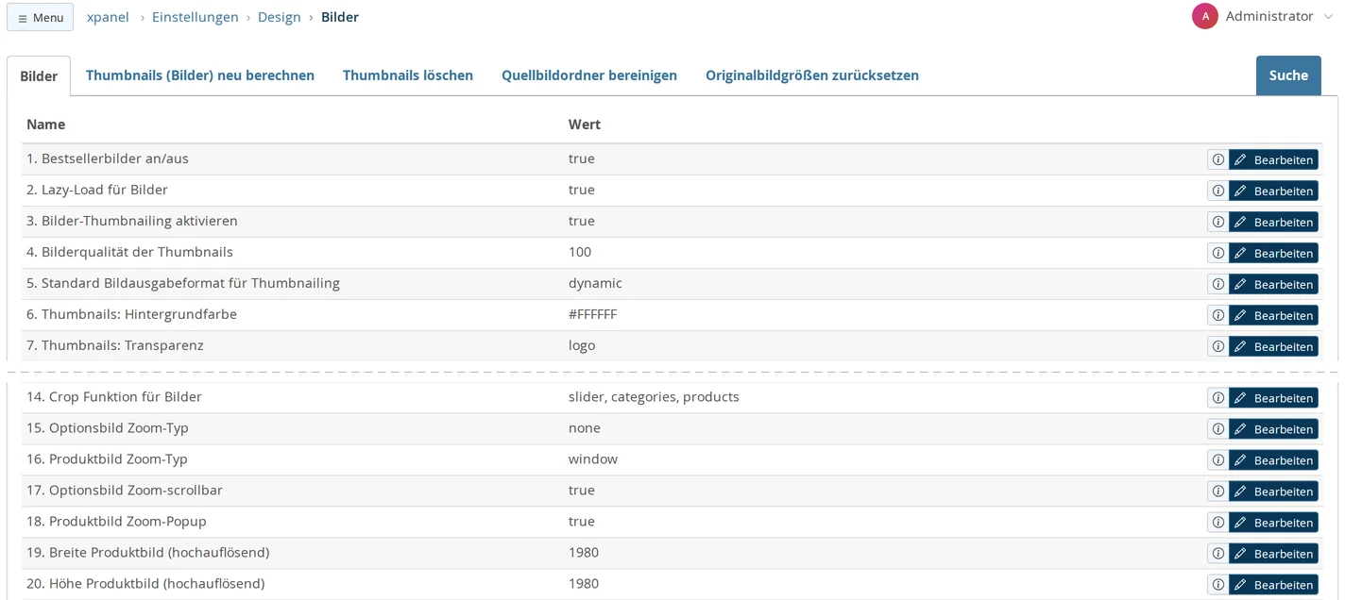The width and height of the screenshot is (1345, 600).
Task: Edit Höhe Produktbild (hochauflösend) value
Action: click(x=1273, y=585)
